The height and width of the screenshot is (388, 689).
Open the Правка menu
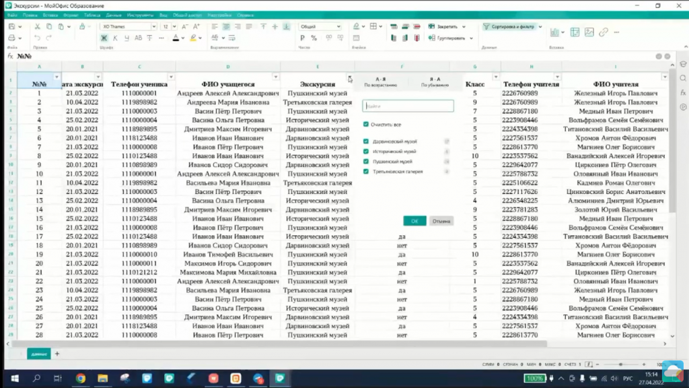[30, 15]
